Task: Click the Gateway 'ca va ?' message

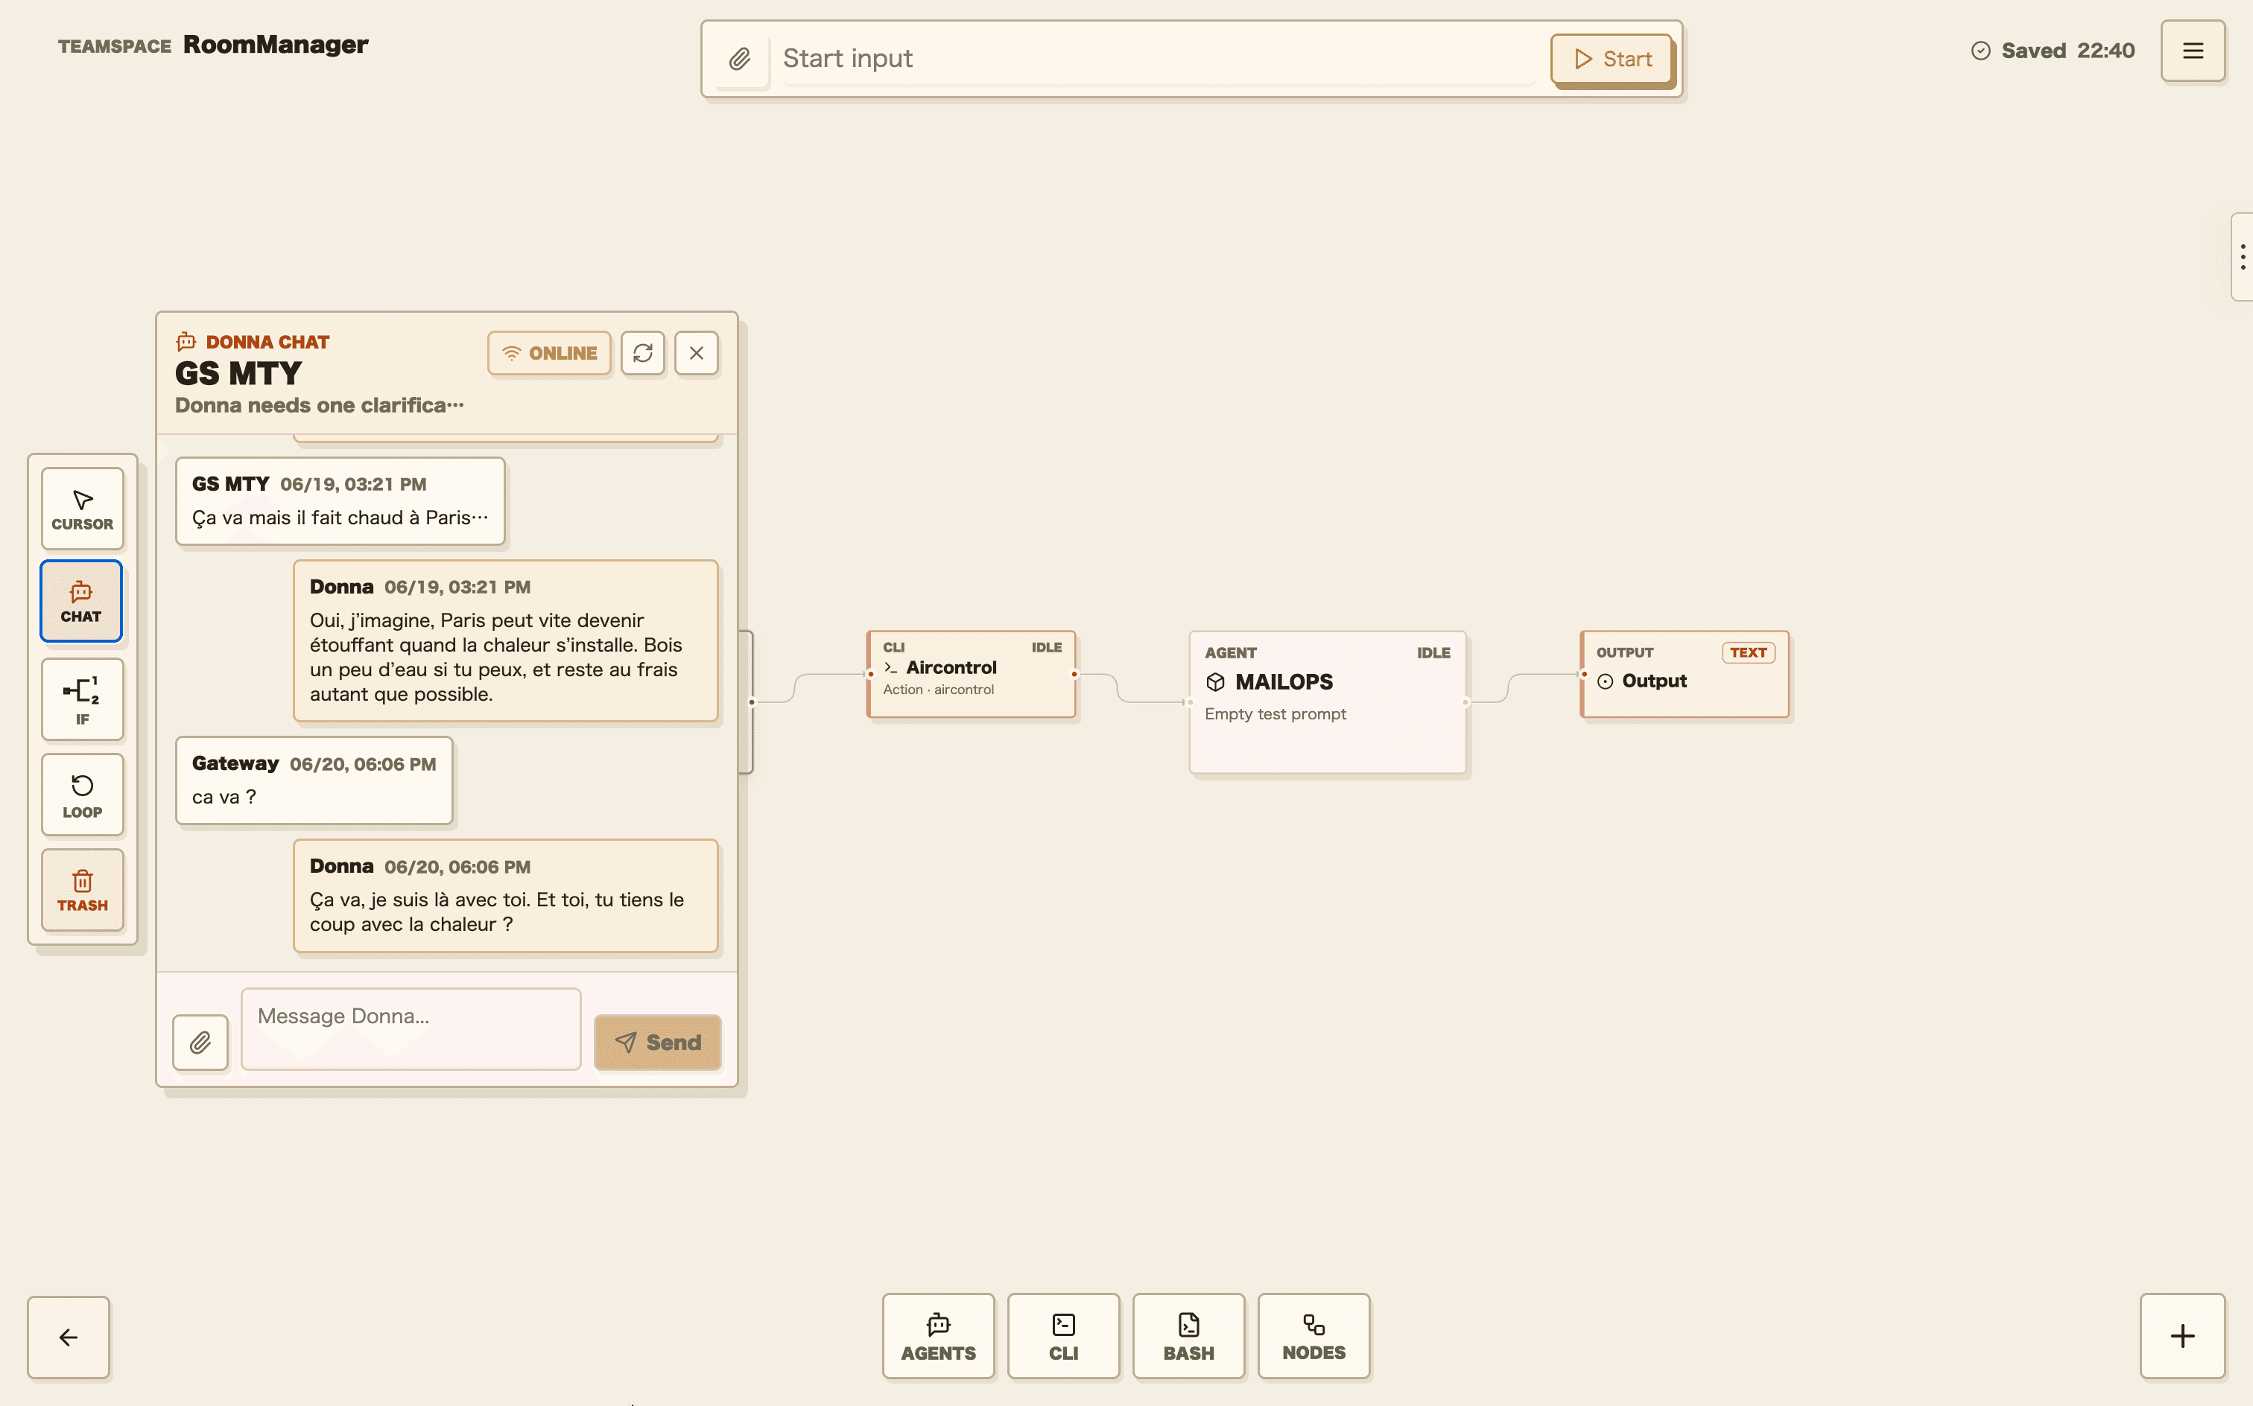Action: 314,780
